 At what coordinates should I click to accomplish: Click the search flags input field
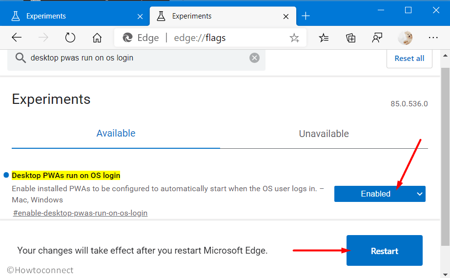(x=136, y=58)
